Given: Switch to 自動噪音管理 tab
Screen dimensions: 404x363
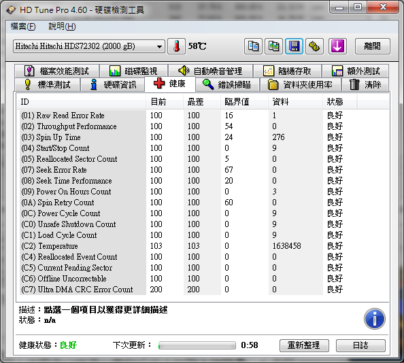Looking at the screenshot, I should pyautogui.click(x=210, y=71).
